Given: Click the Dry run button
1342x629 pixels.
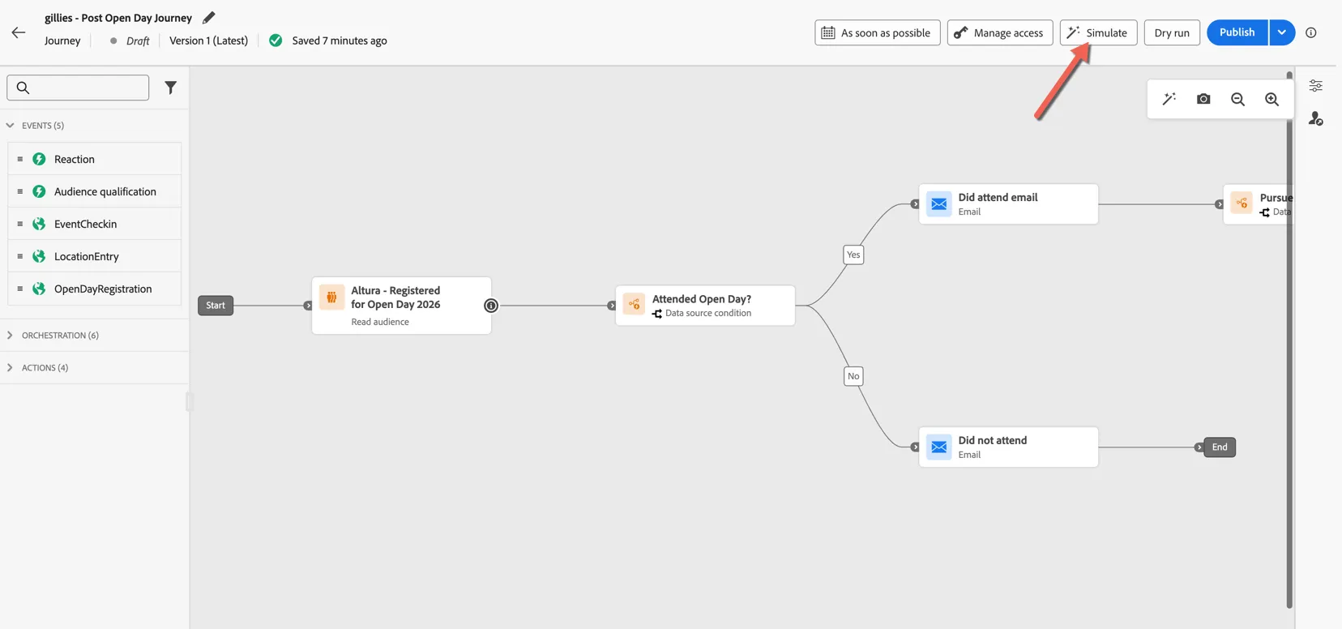Looking at the screenshot, I should pos(1172,32).
